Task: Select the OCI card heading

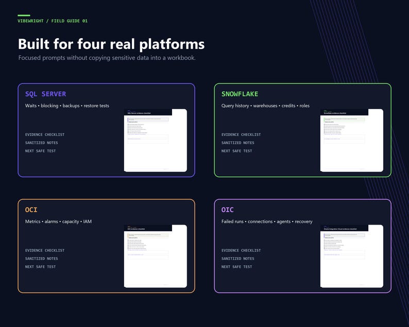Action: click(31, 210)
